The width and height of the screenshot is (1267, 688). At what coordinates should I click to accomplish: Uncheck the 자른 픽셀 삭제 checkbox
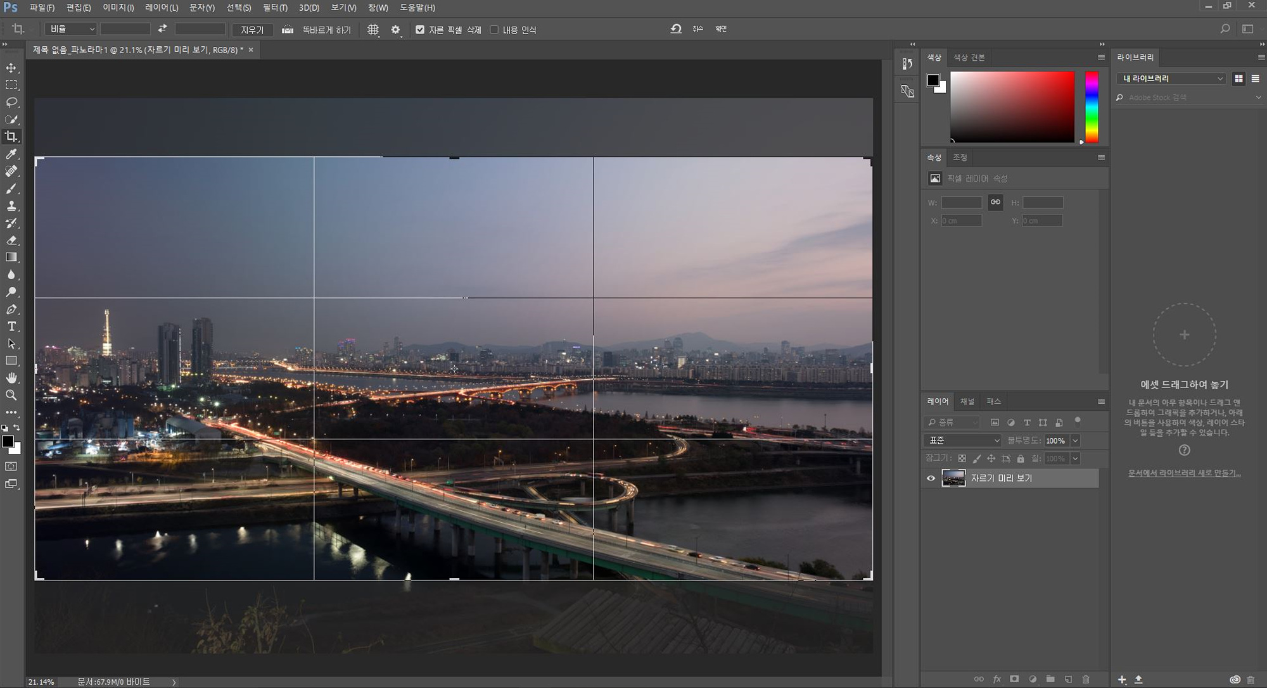tap(420, 30)
